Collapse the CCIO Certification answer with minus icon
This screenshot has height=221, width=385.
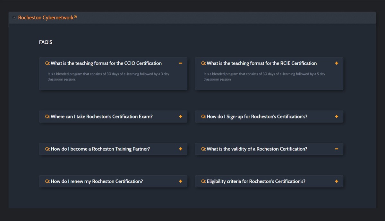coord(181,63)
